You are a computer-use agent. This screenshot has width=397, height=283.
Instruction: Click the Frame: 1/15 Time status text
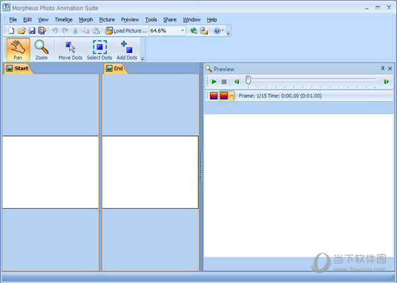click(x=281, y=96)
